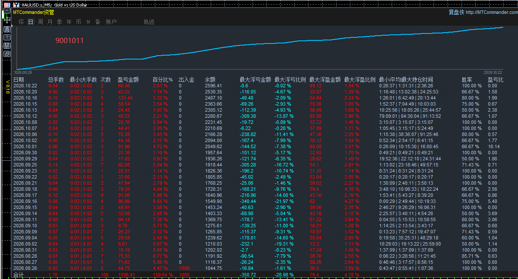Switch to the 综 summary tab

(21, 22)
